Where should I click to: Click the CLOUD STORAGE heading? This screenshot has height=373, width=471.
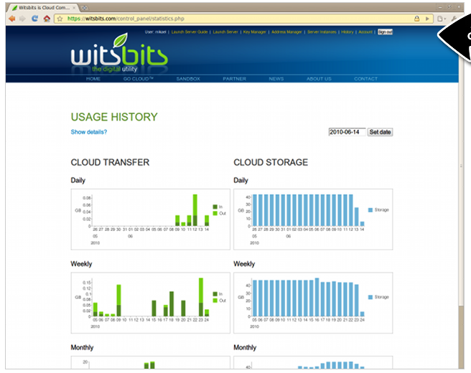coord(271,162)
